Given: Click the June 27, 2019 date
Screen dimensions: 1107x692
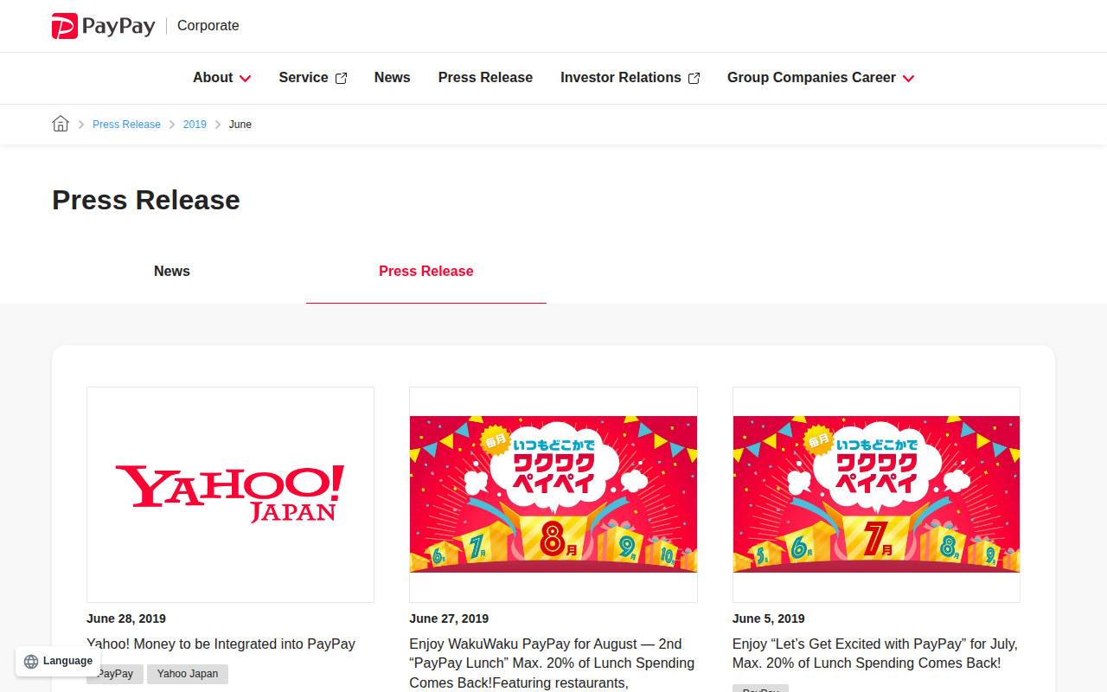Looking at the screenshot, I should point(449,618).
